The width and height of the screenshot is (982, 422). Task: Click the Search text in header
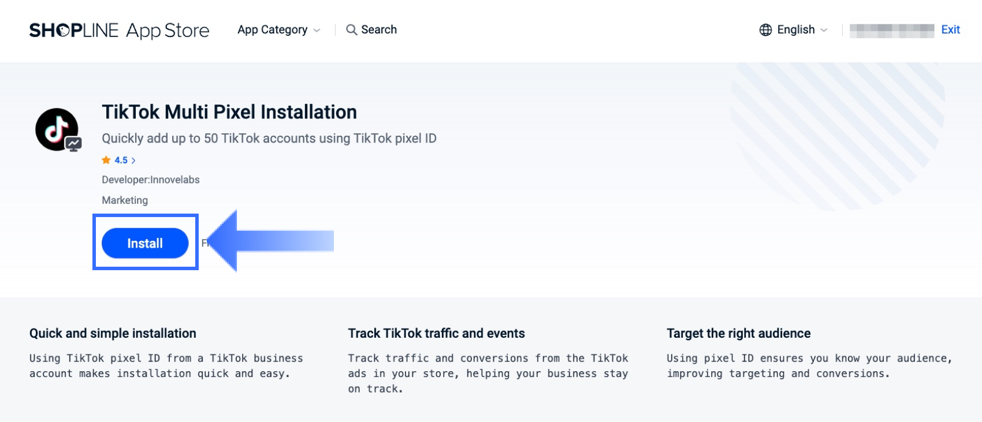pos(379,30)
